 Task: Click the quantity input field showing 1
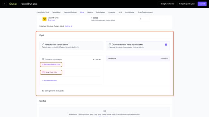(x=144, y=19)
